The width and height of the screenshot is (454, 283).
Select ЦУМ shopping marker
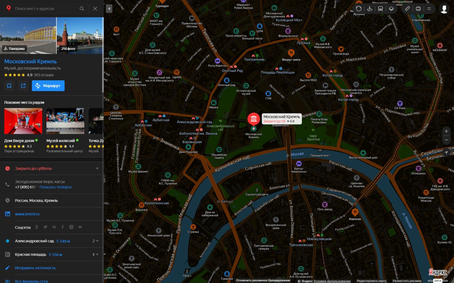pos(260,26)
